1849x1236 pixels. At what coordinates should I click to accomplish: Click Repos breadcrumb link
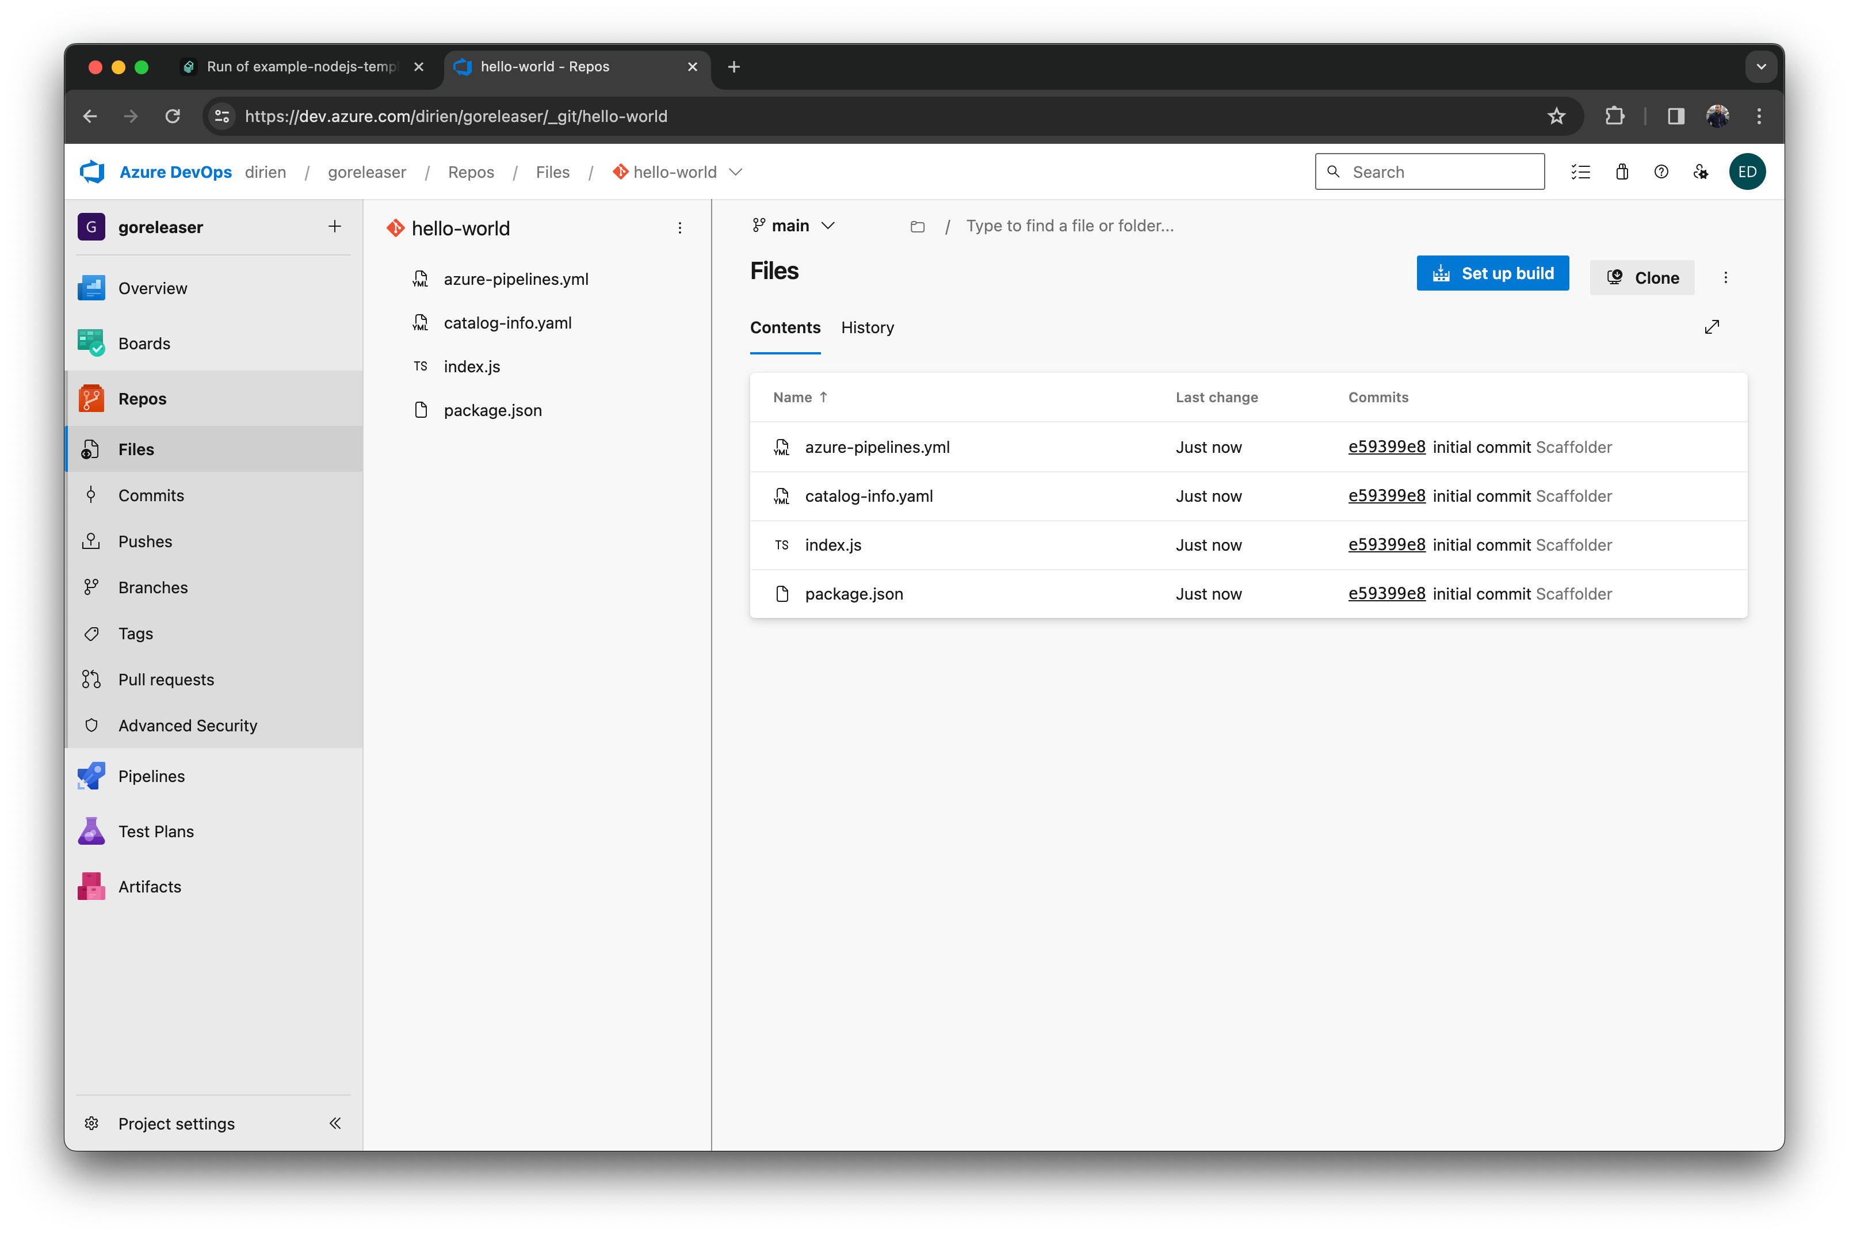tap(471, 172)
